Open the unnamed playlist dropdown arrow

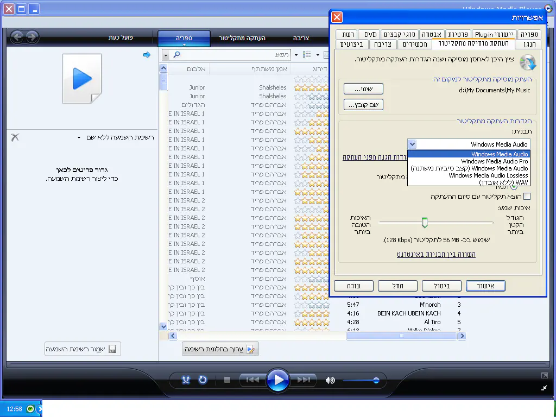[x=79, y=138]
